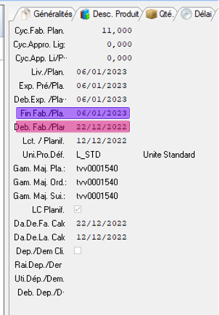This screenshot has width=219, height=315.
Task: Click the Fin Fab./Pla. date field
Action: [101, 113]
